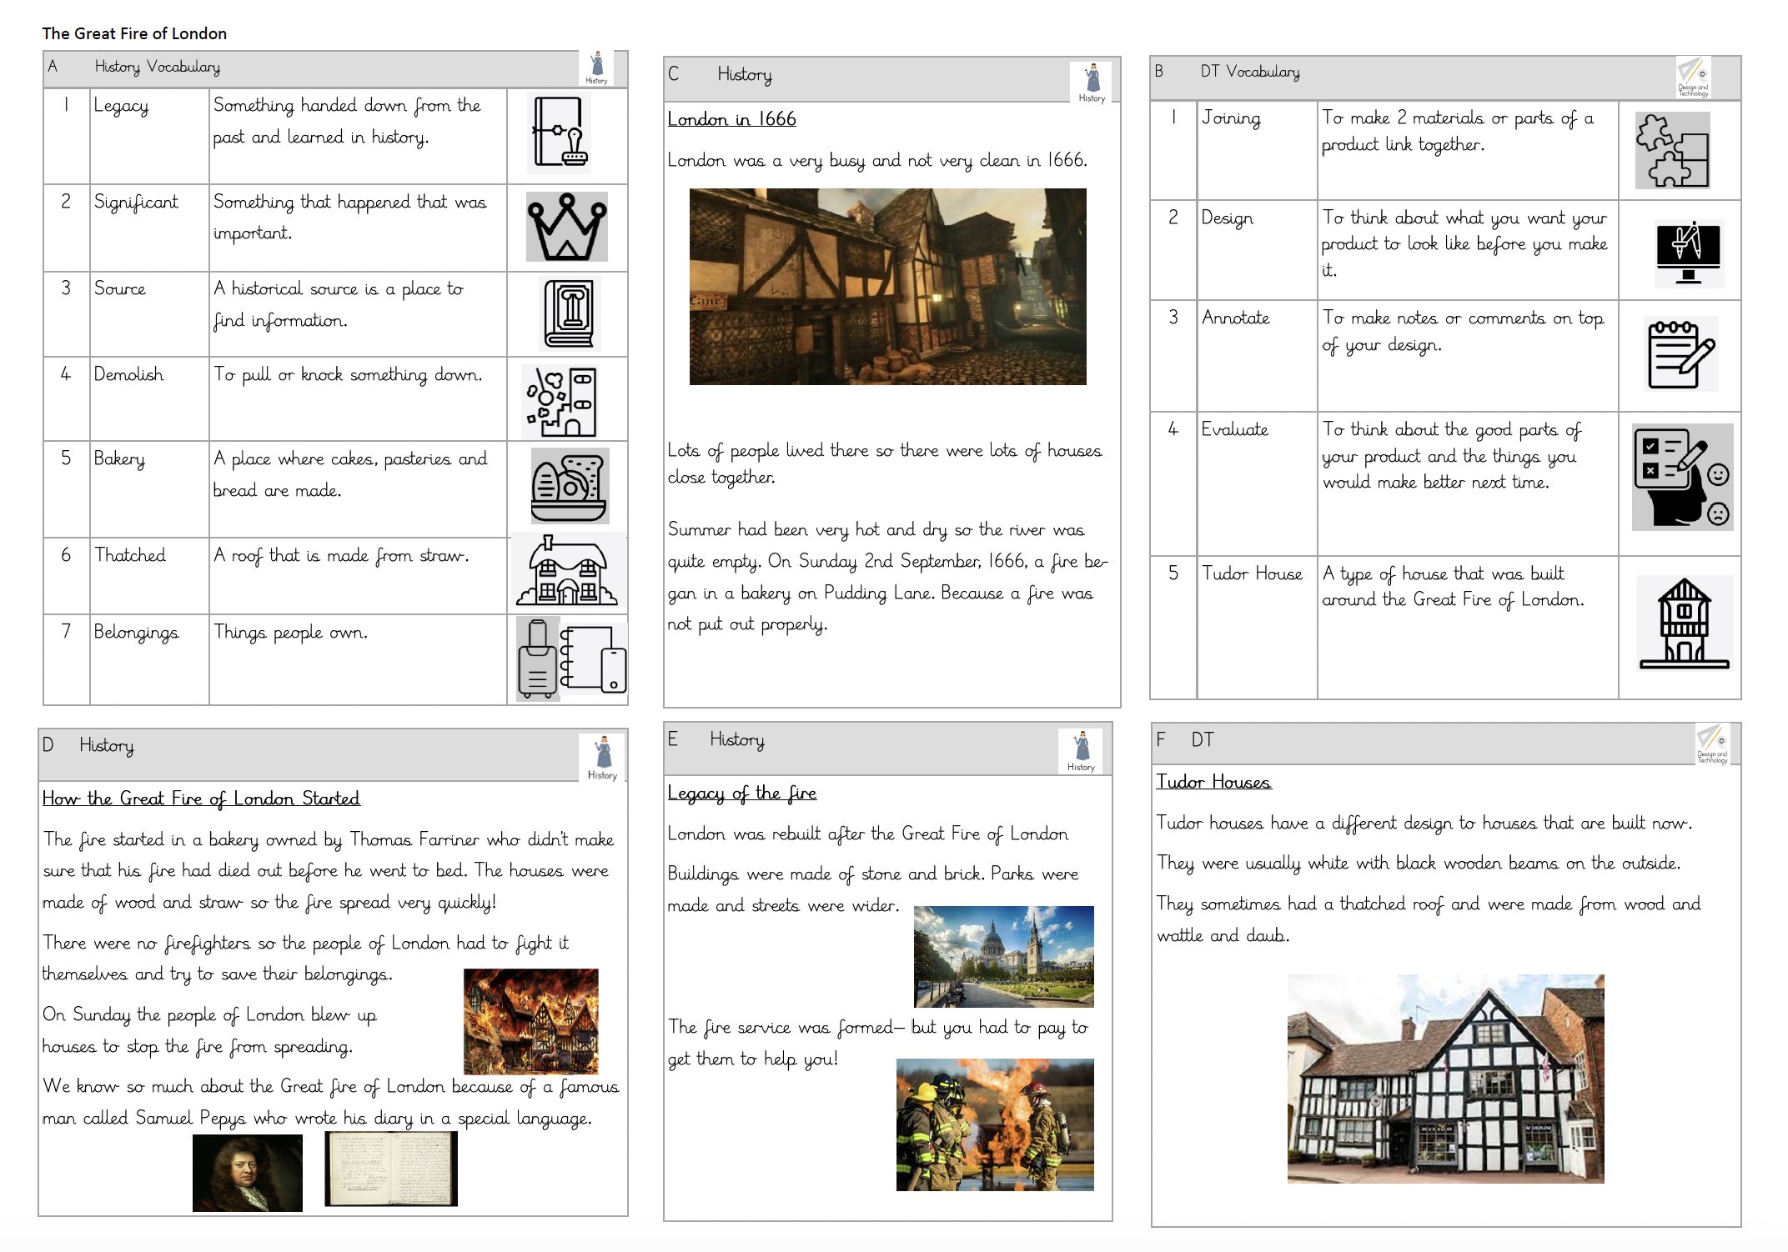
Task: Click the Tudor street scene picture
Action: pos(887,287)
